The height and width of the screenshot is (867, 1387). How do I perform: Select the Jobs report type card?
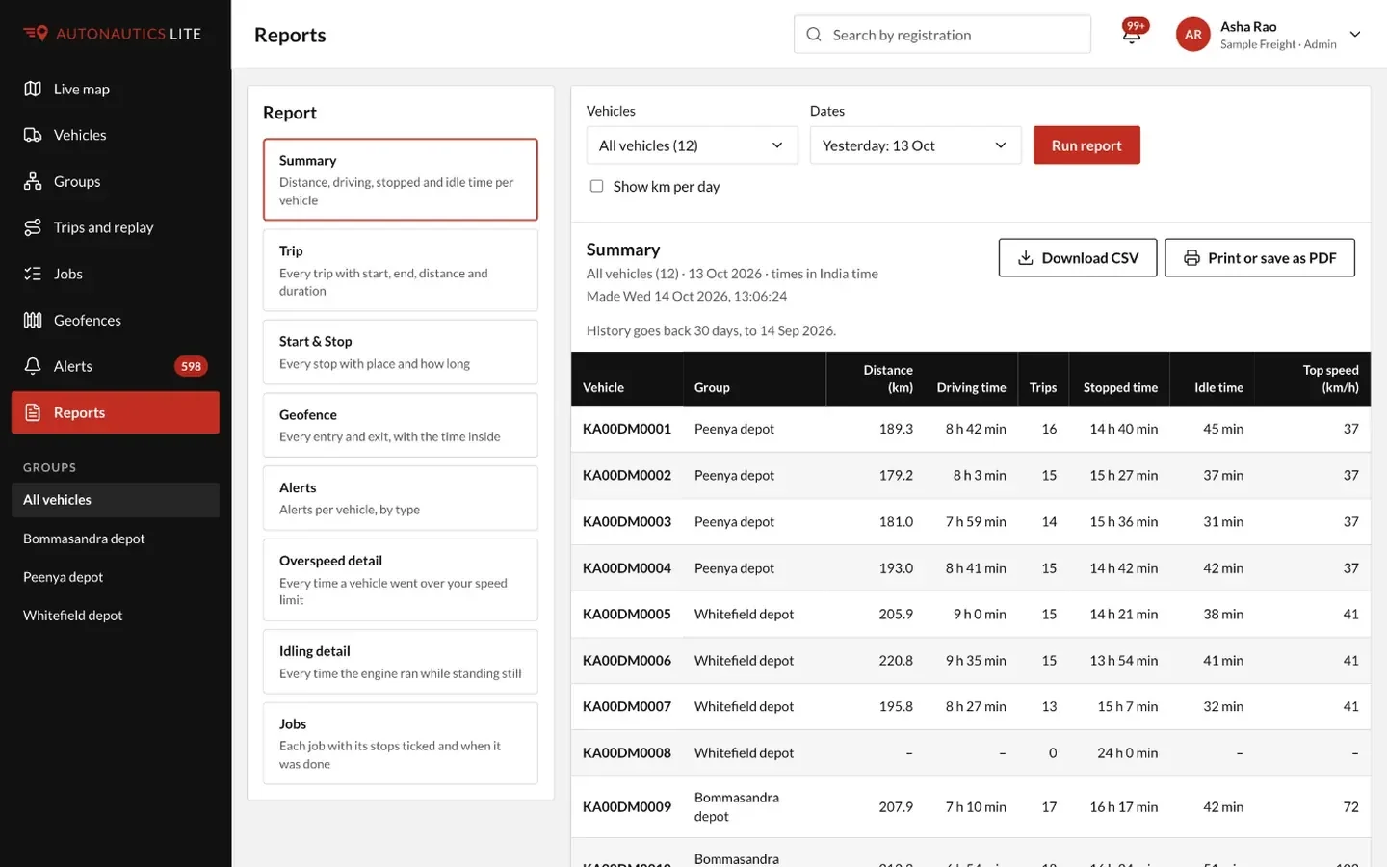pos(401,743)
